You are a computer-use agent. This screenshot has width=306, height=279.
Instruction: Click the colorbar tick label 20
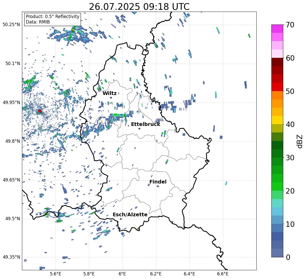pos(290,191)
